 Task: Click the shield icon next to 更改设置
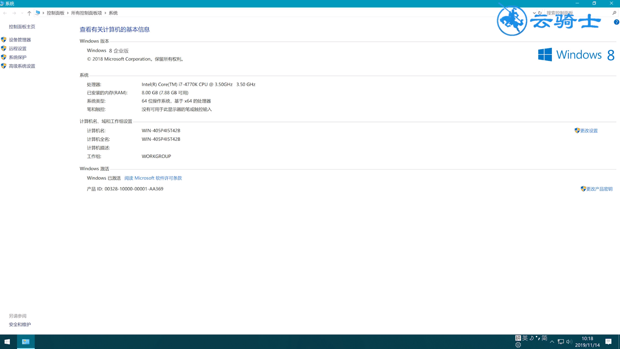[x=577, y=130]
